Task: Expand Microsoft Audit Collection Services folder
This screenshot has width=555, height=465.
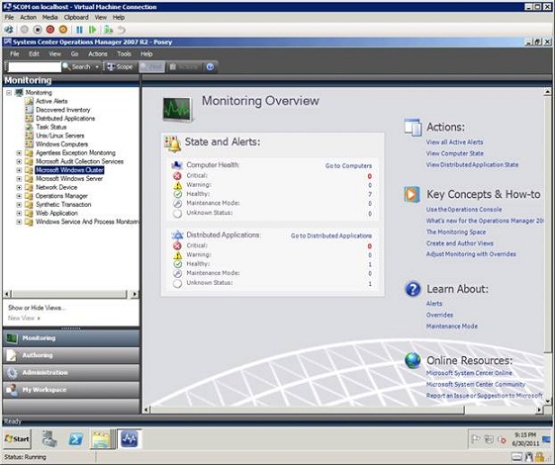Action: coord(19,161)
